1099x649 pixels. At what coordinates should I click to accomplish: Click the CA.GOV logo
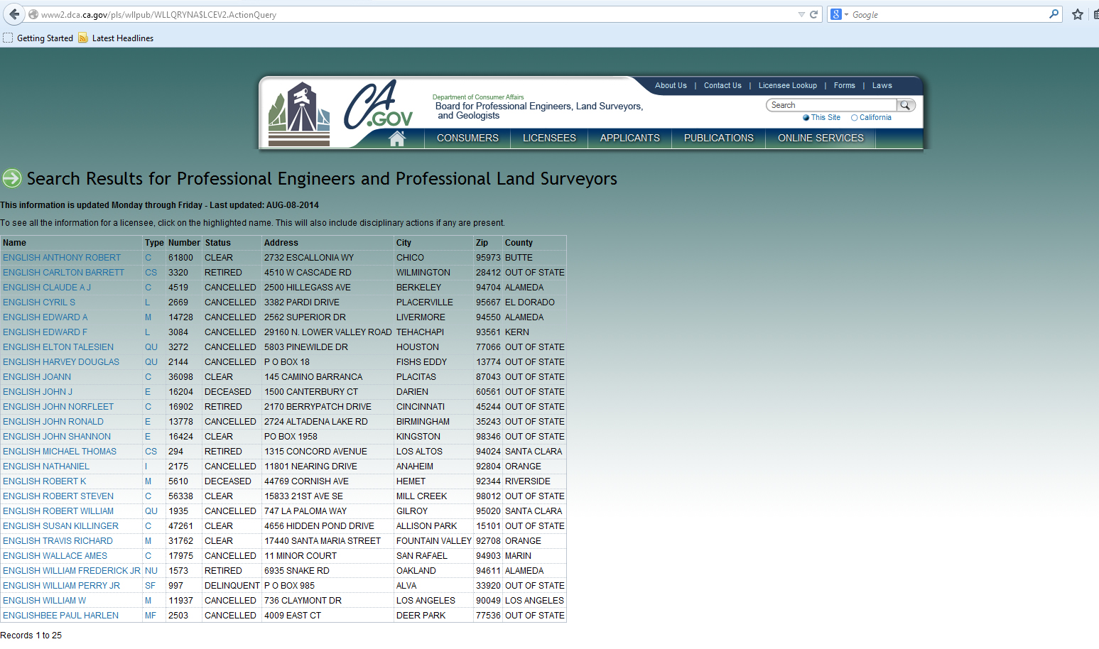[378, 107]
